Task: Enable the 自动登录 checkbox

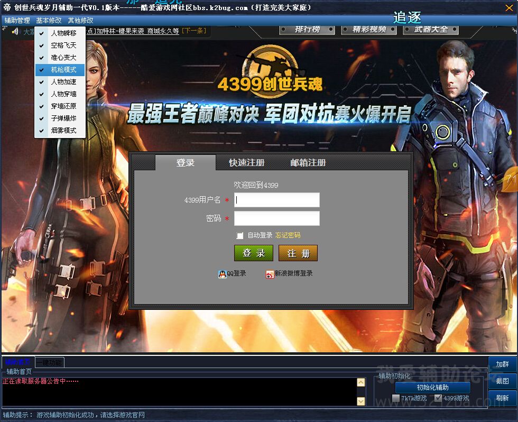Action: click(x=240, y=236)
